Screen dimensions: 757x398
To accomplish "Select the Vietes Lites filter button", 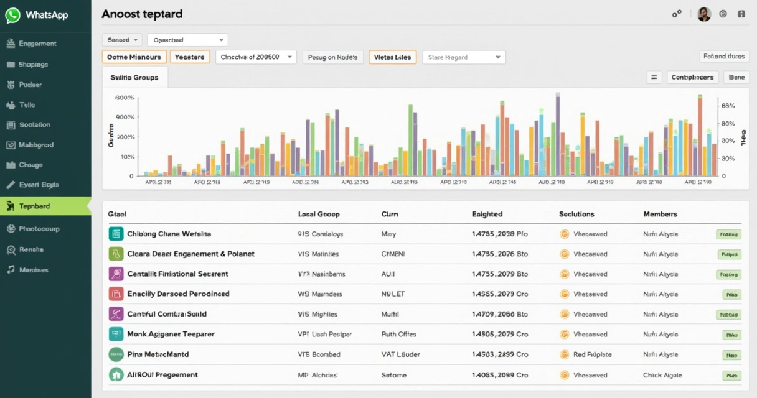I will click(393, 57).
